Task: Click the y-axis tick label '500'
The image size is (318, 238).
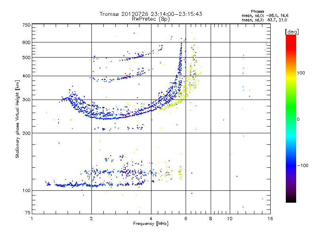Action: pyautogui.click(x=26, y=58)
